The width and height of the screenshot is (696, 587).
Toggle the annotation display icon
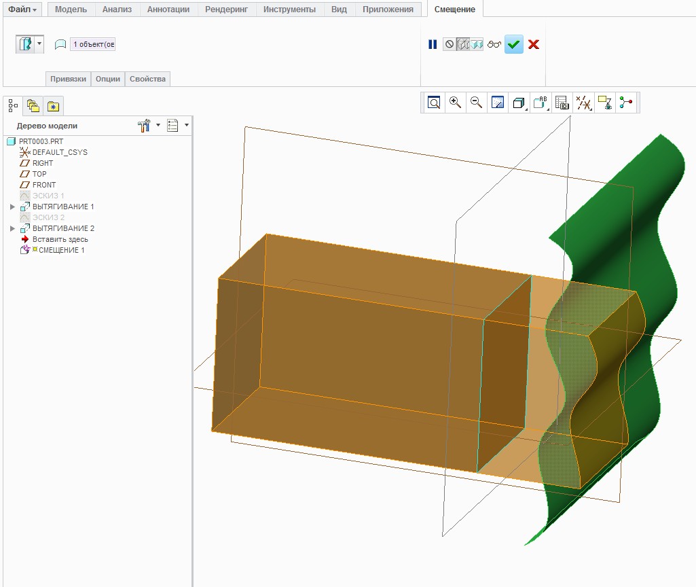604,103
